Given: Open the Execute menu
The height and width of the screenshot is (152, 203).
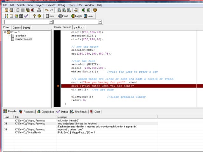Looking at the screenshot, I should pos(51,5).
